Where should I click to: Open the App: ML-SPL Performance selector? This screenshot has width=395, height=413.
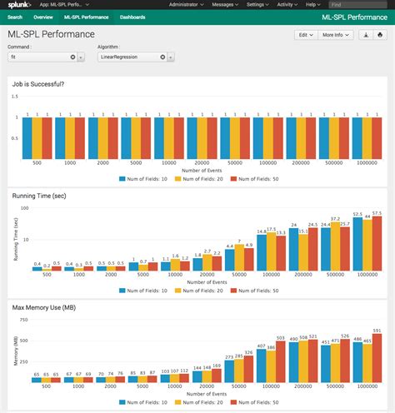click(x=64, y=5)
